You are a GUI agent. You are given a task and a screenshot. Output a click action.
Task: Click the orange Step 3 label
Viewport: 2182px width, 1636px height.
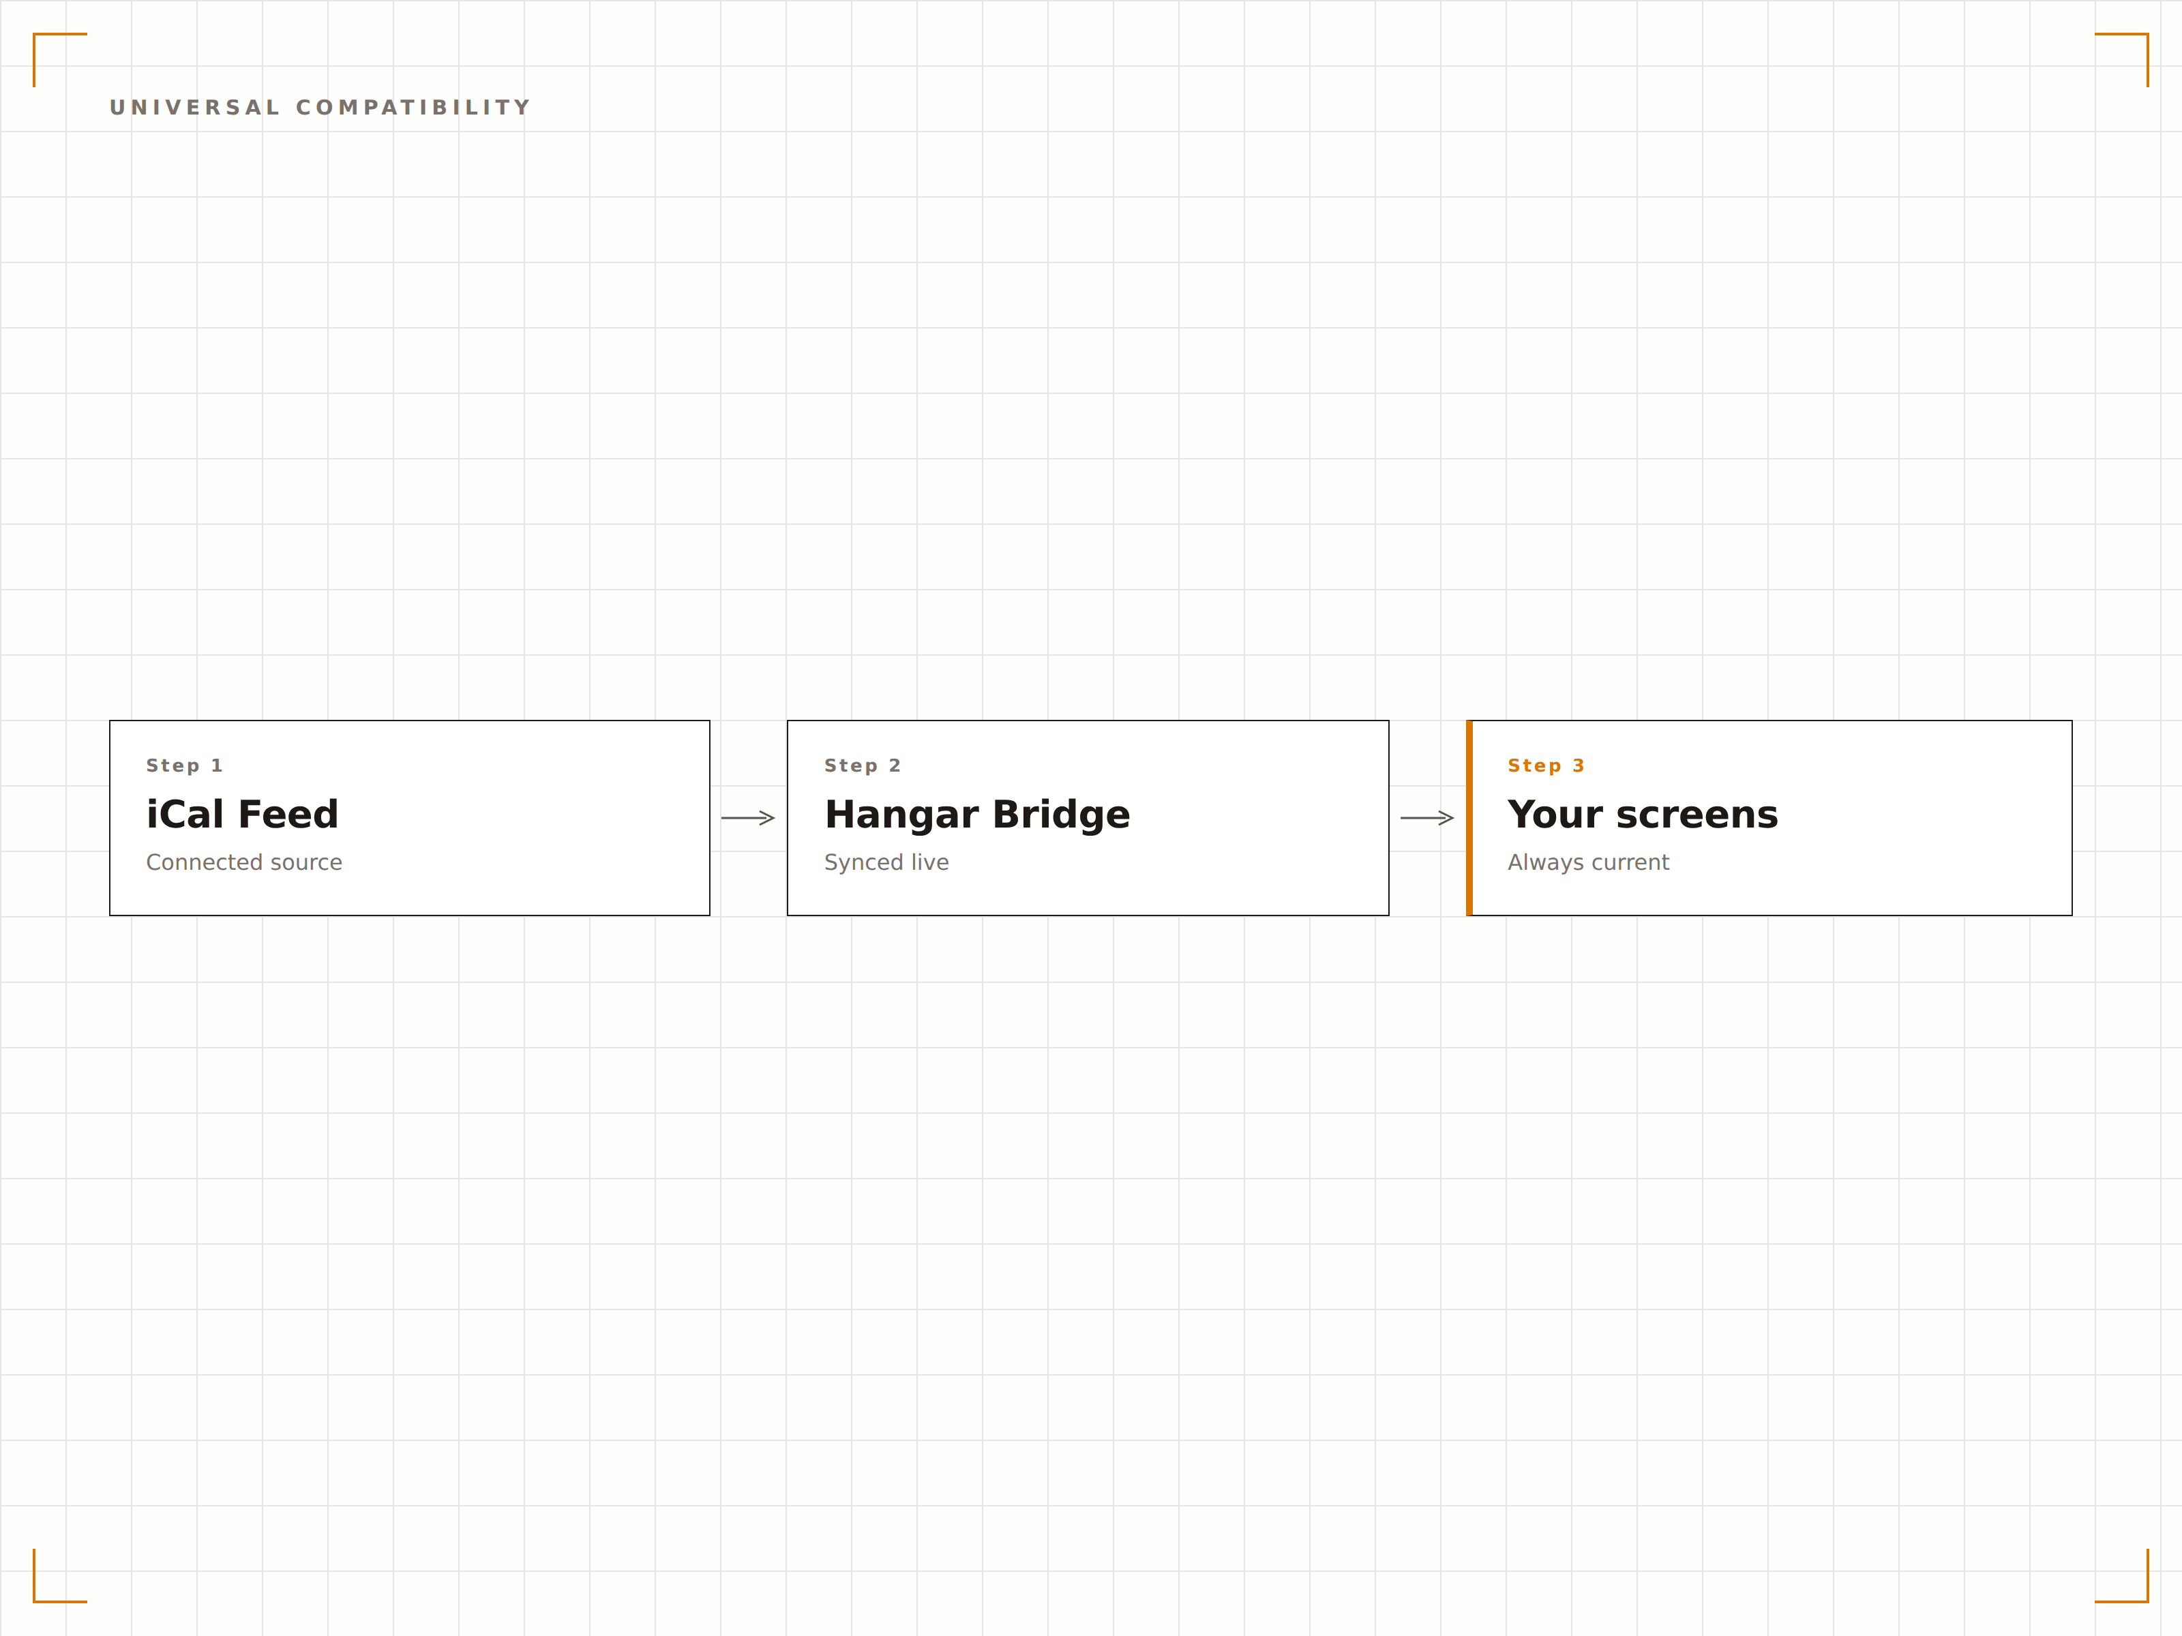pyautogui.click(x=1546, y=766)
